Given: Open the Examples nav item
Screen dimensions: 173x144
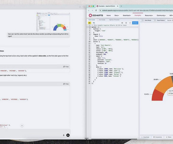Looking at the screenshot, I should (x=138, y=15).
